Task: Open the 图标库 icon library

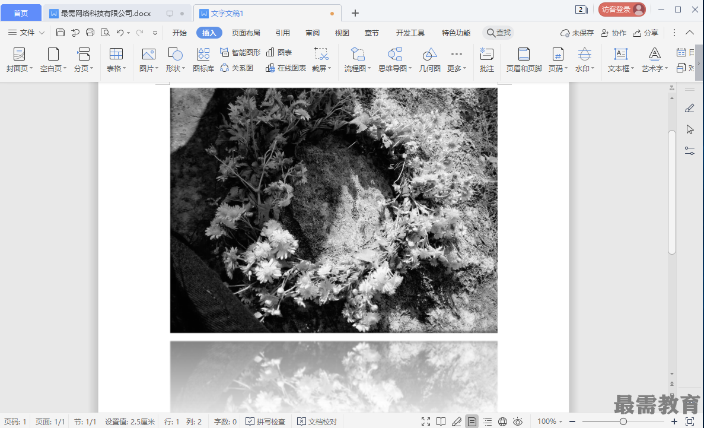Action: click(x=203, y=60)
